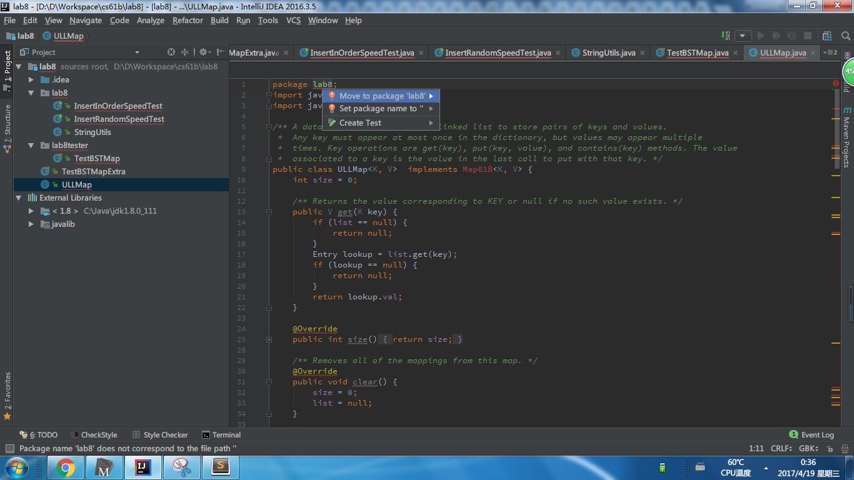The height and width of the screenshot is (480, 854).
Task: Expand the javalib library node
Action: 31,224
